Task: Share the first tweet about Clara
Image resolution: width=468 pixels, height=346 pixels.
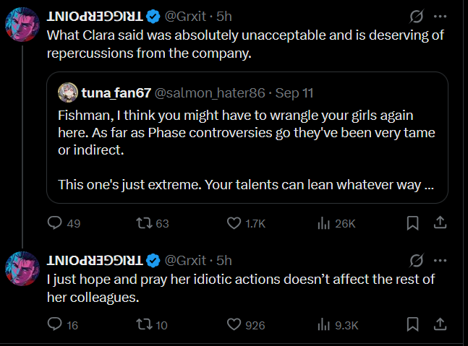Action: click(x=438, y=224)
